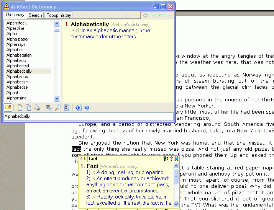This screenshot has width=274, height=210.
Task: Open the Popup history tab
Action: pyautogui.click(x=59, y=15)
